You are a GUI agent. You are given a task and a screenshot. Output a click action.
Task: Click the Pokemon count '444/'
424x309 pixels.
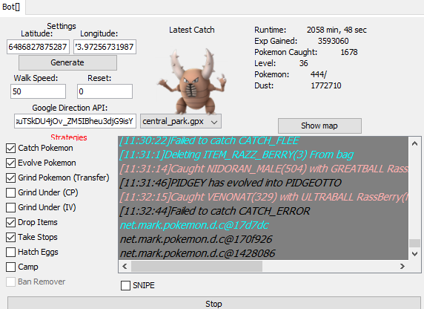pyautogui.click(x=319, y=74)
